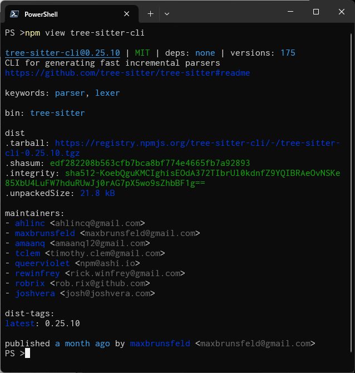Viewport: 355px width, 373px height.
Task: Click the shasum hash value
Action: pos(150,163)
